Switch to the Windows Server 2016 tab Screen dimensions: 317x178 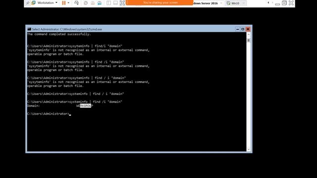206,3
